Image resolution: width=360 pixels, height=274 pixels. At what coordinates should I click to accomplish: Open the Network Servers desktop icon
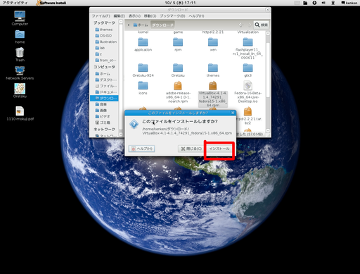(20, 73)
